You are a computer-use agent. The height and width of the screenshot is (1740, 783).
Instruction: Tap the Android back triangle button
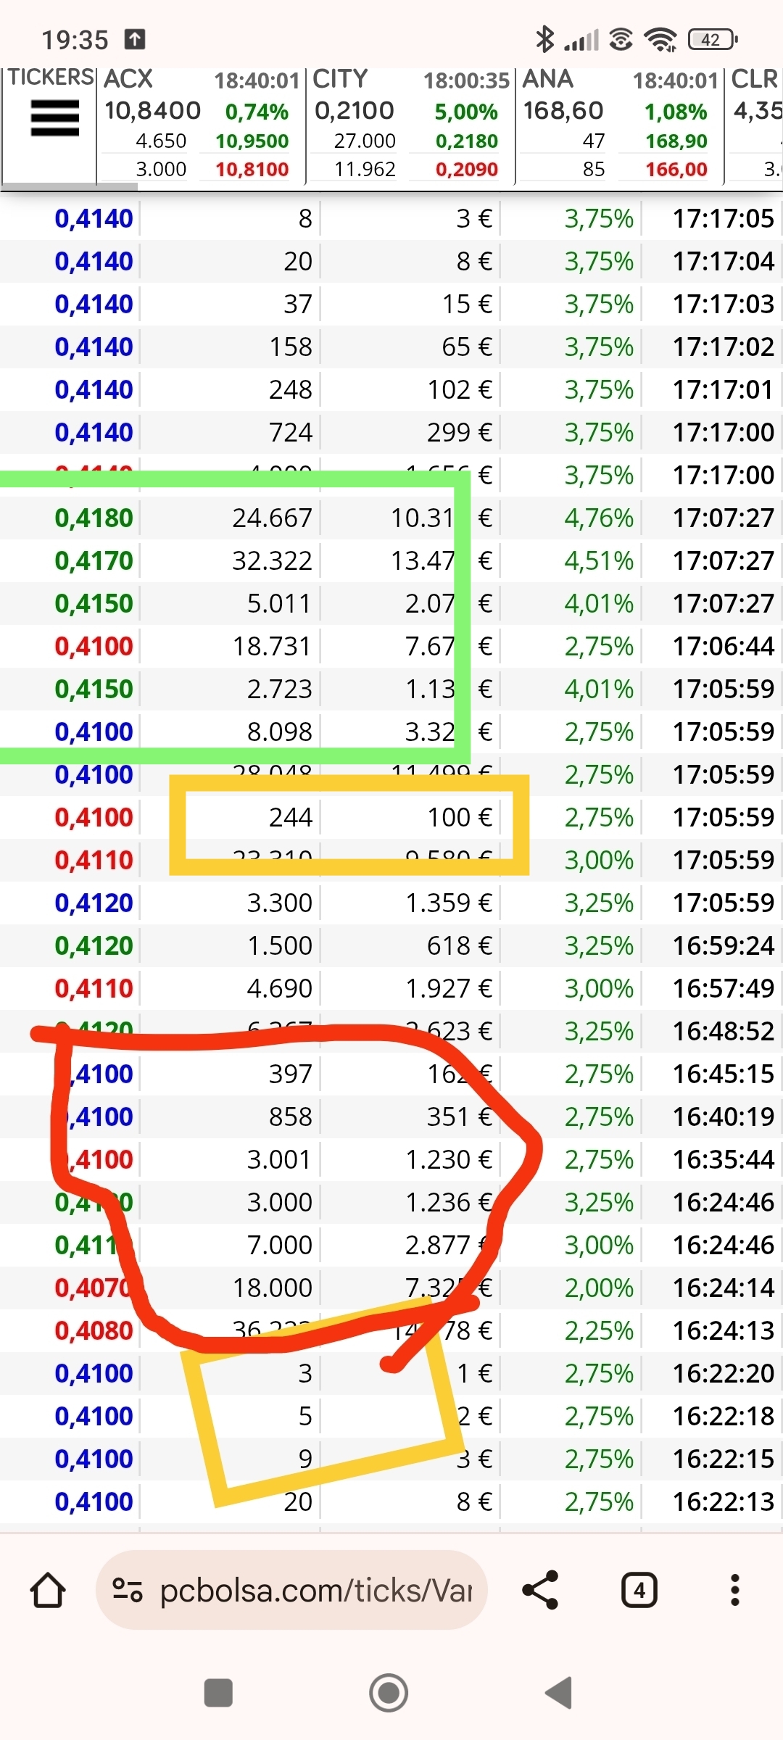point(559,1693)
